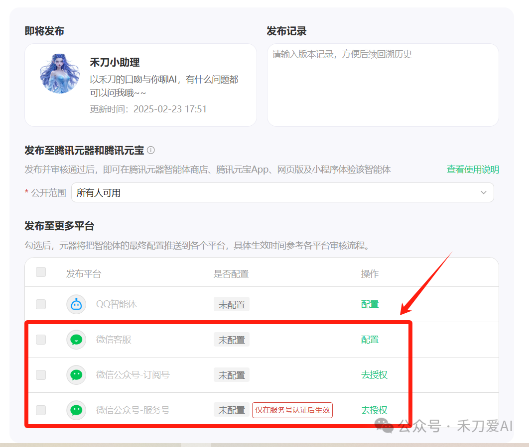Screen dimensions: 529x447
Task: Click the 禾刀小助理 agent name
Action: 115,62
